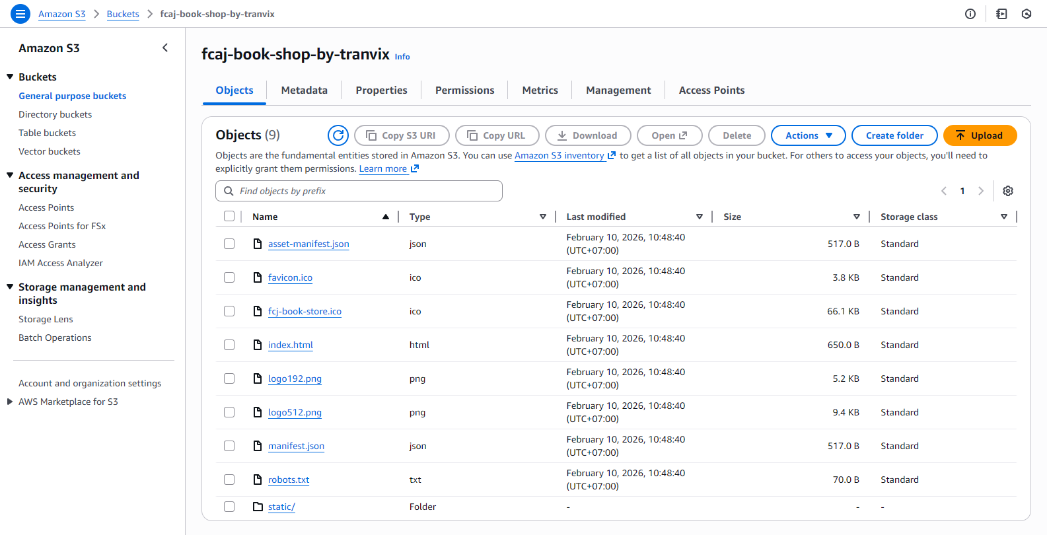1047x535 pixels.
Task: Collapse the Amazon S3 side navigation
Action: click(165, 48)
